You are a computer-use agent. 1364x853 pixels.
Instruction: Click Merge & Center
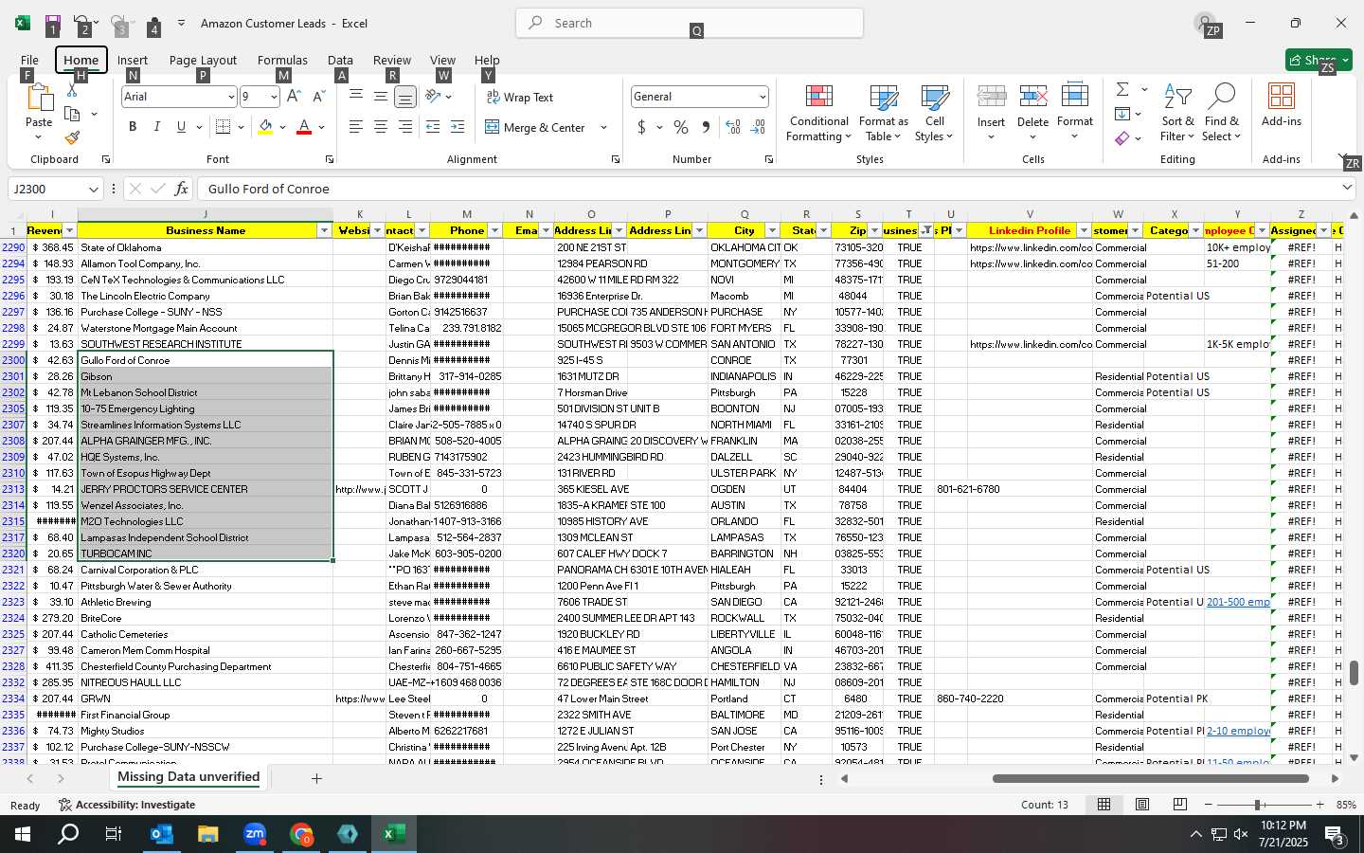[535, 127]
